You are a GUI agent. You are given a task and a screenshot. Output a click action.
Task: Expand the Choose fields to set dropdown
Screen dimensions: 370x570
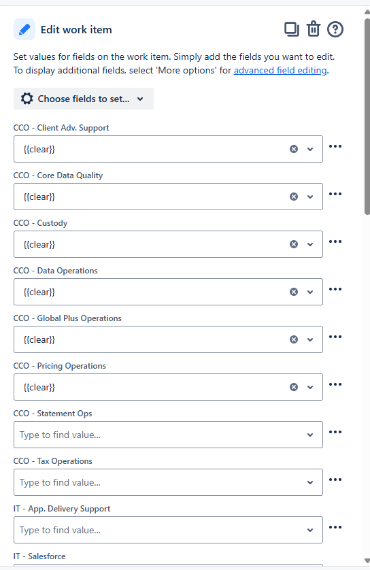point(84,99)
